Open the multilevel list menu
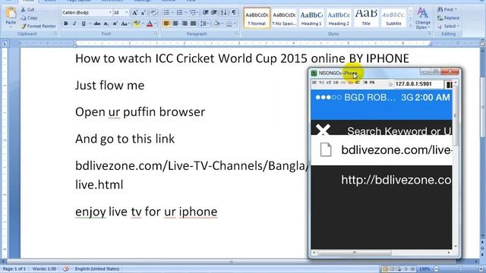The image size is (486, 273). [x=194, y=13]
